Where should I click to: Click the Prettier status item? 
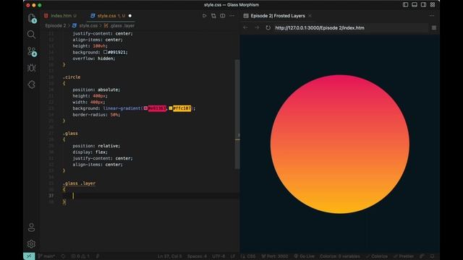click(404, 256)
